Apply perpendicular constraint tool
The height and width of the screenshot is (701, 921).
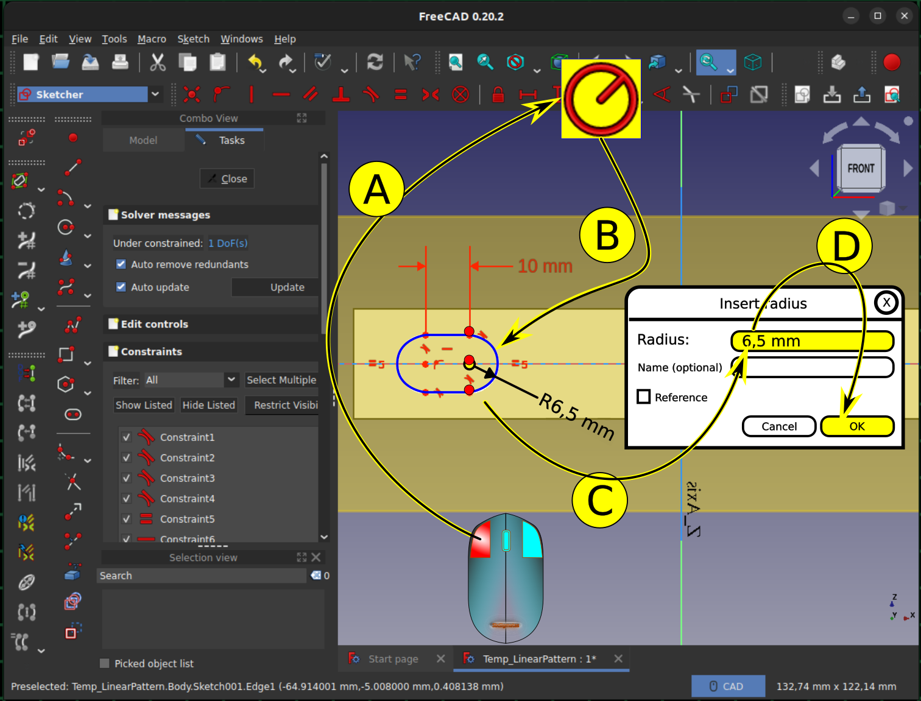click(341, 94)
